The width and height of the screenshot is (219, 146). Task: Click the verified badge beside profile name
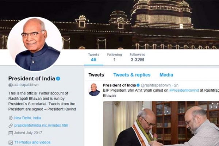(x=58, y=78)
